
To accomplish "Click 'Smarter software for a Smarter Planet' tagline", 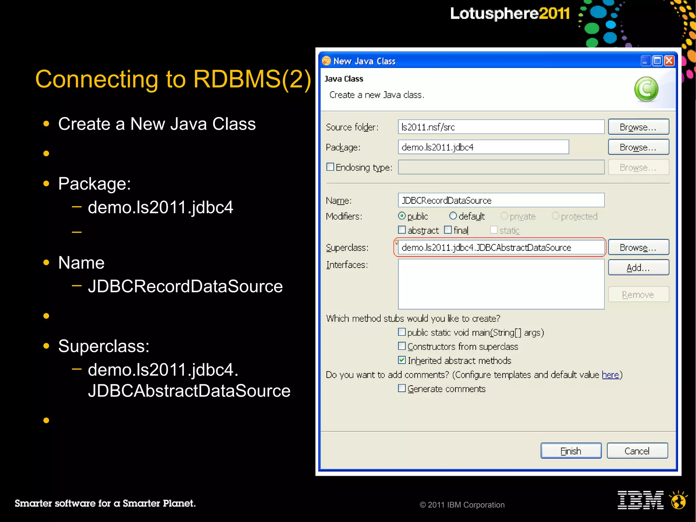I will 105,503.
